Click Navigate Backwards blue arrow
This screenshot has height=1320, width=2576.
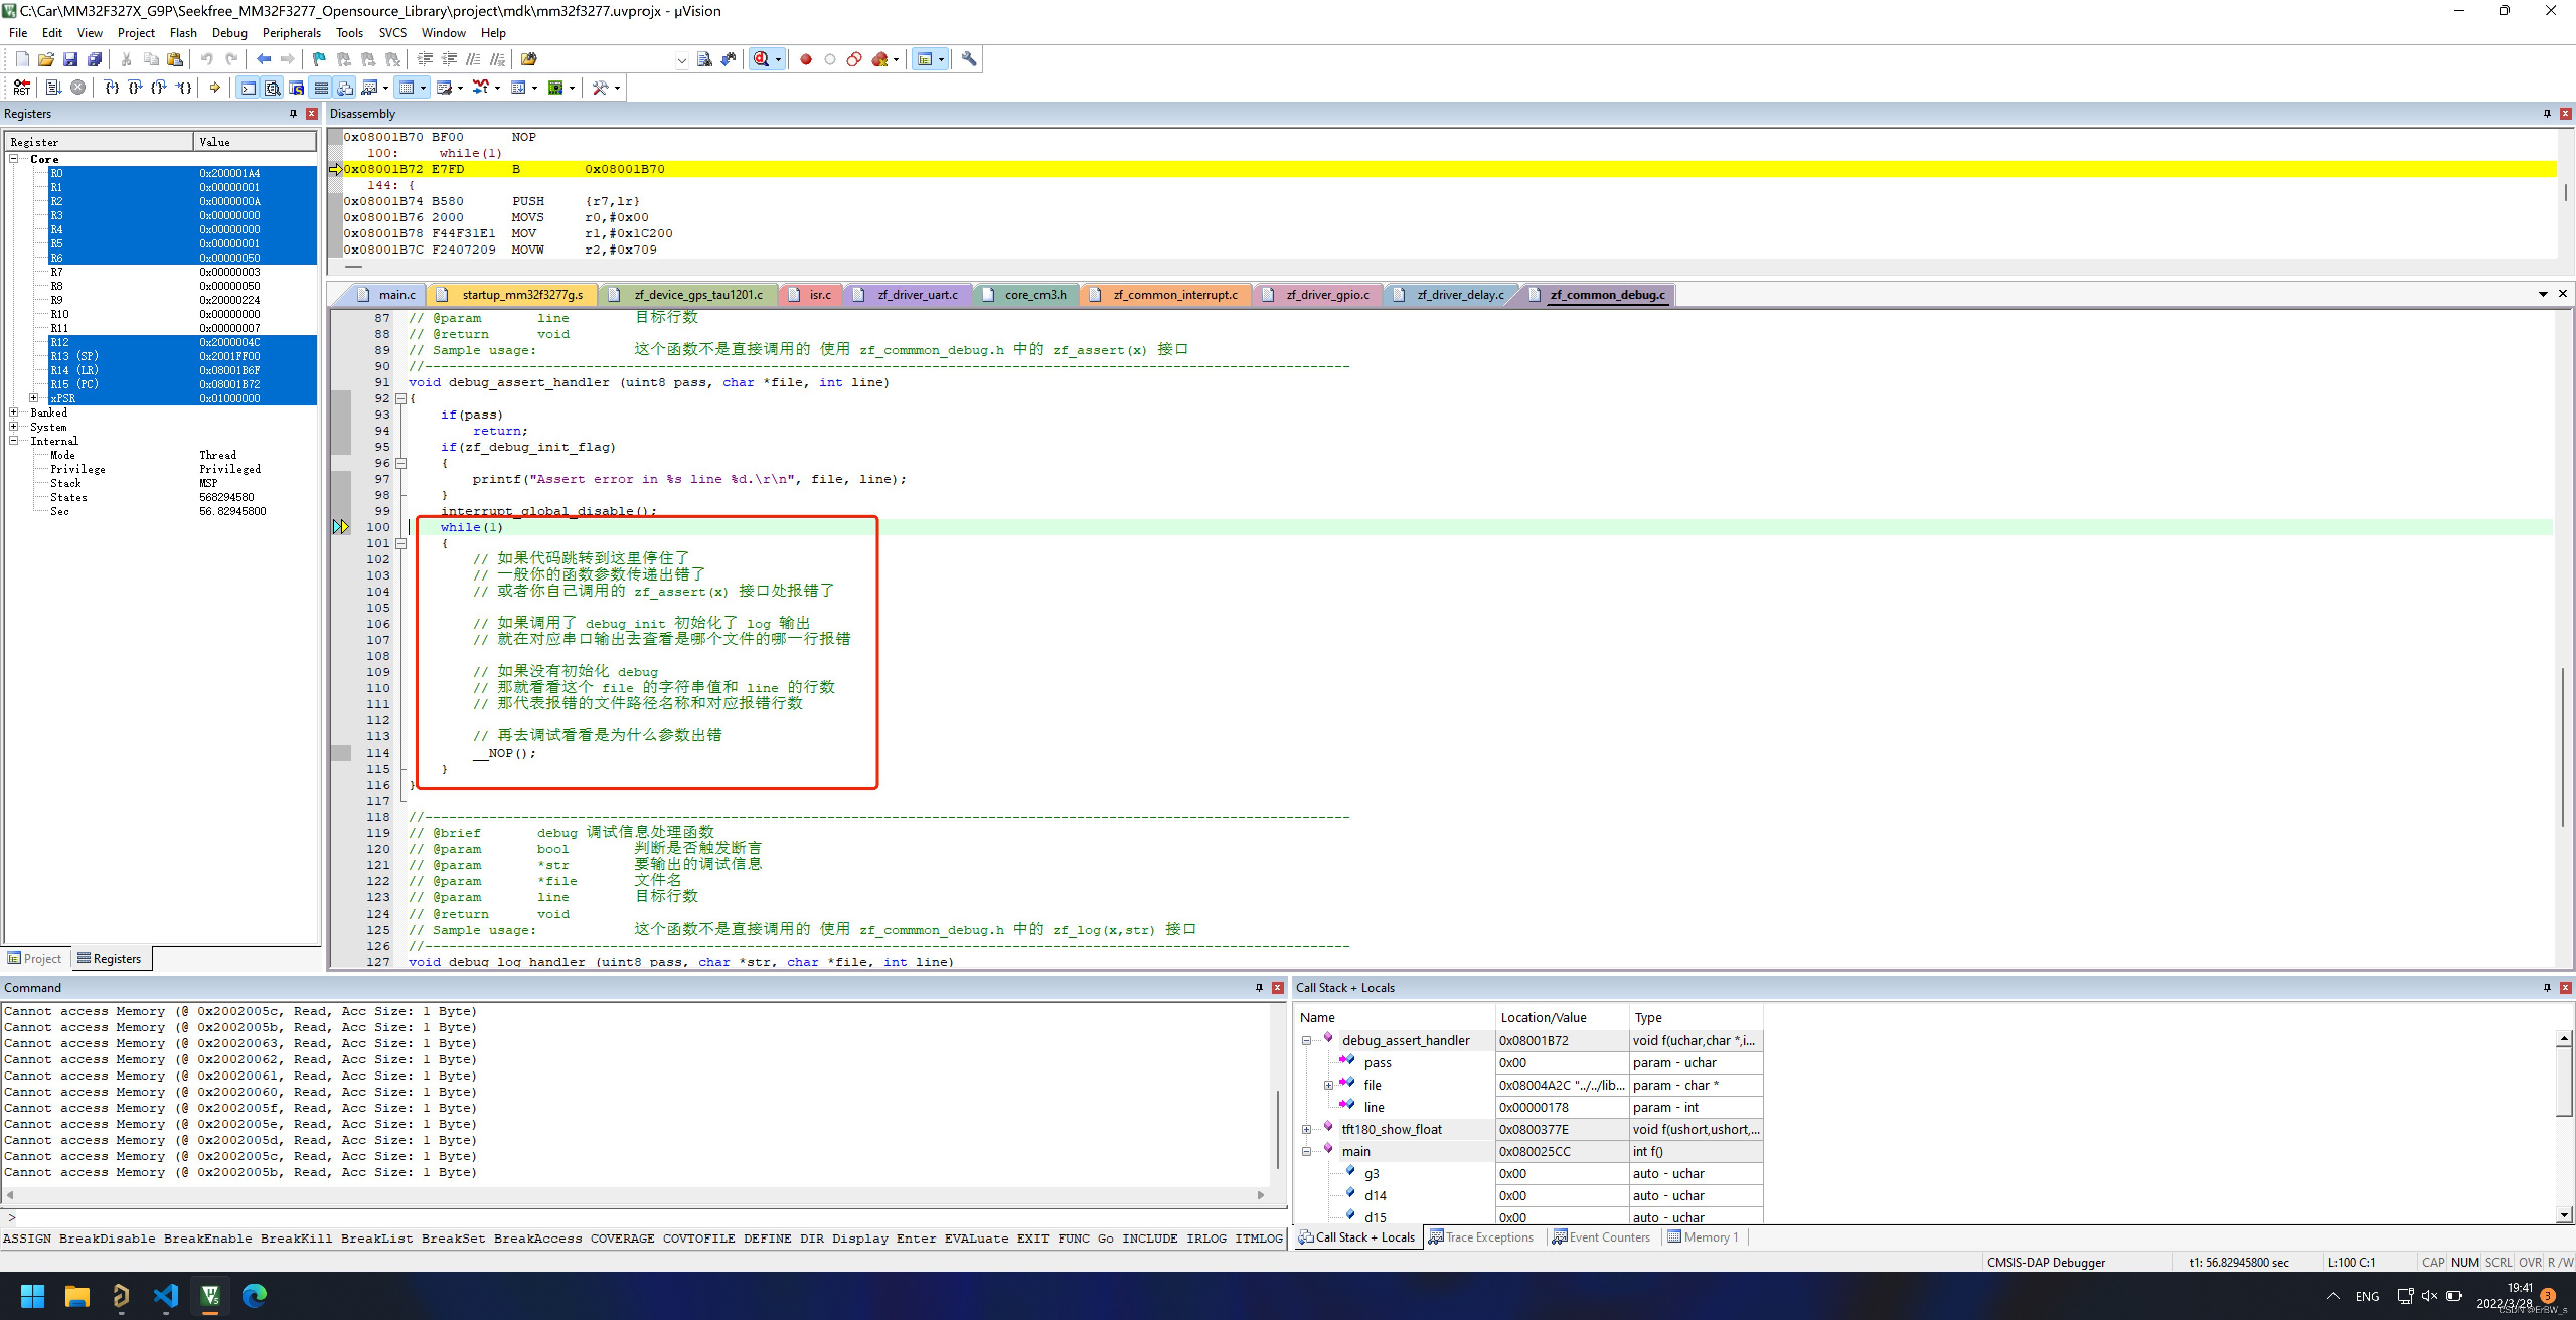coord(264,59)
